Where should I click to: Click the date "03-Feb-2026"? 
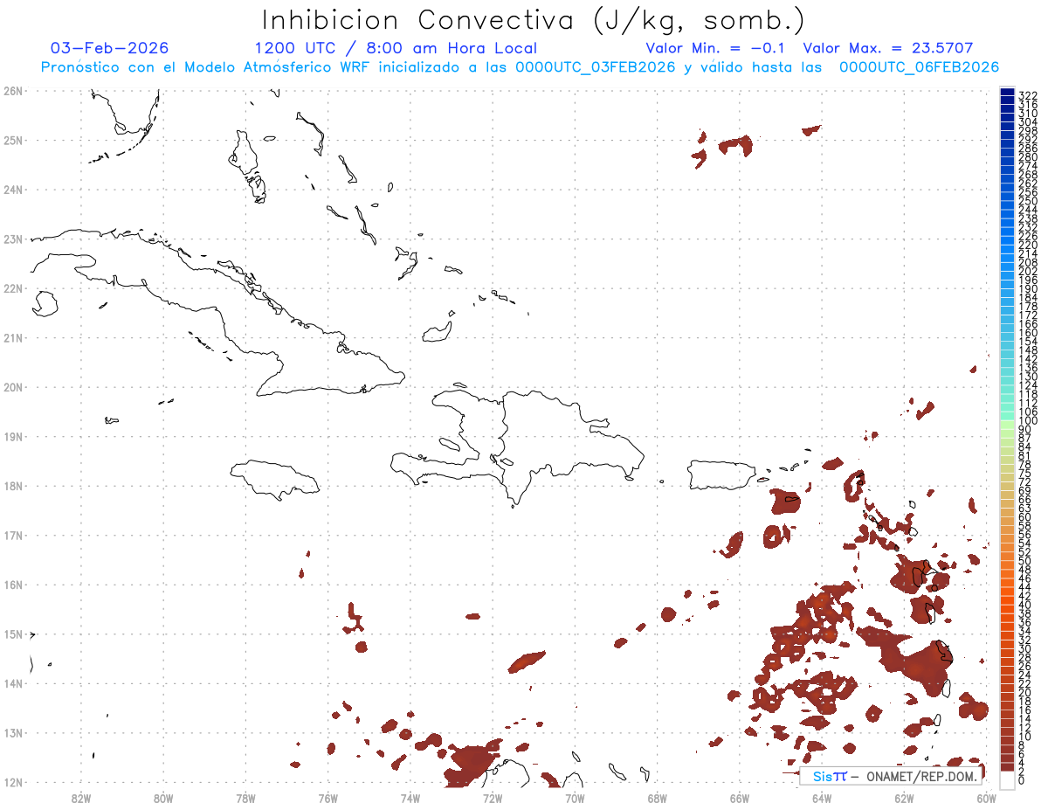coord(109,48)
